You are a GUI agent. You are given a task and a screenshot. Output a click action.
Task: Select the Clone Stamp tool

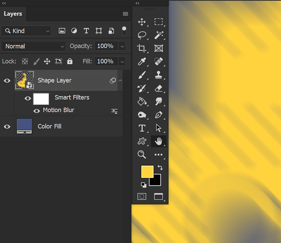158,75
